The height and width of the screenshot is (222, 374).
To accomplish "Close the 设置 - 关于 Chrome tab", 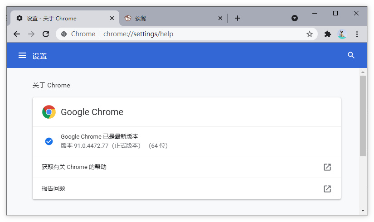I will coord(112,19).
